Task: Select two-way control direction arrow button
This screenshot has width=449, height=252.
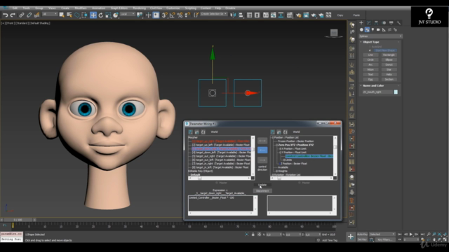Action: (x=262, y=141)
